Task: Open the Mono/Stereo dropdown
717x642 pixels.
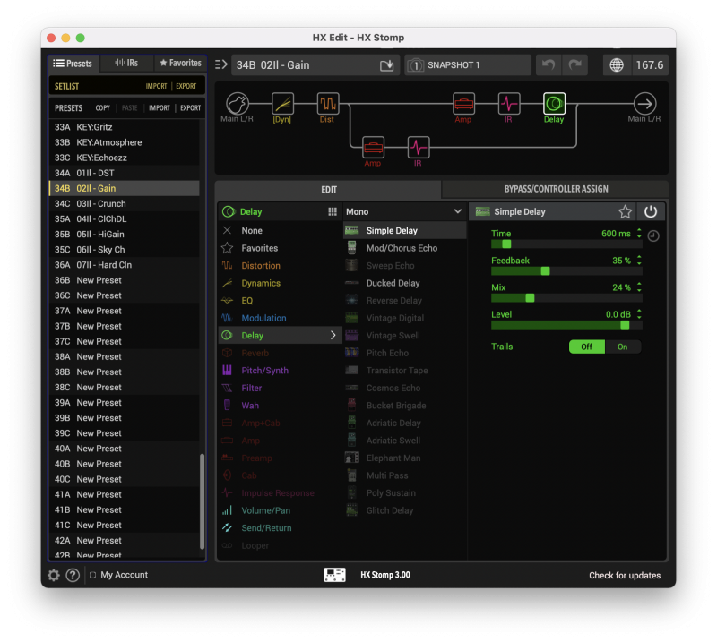Action: (404, 211)
